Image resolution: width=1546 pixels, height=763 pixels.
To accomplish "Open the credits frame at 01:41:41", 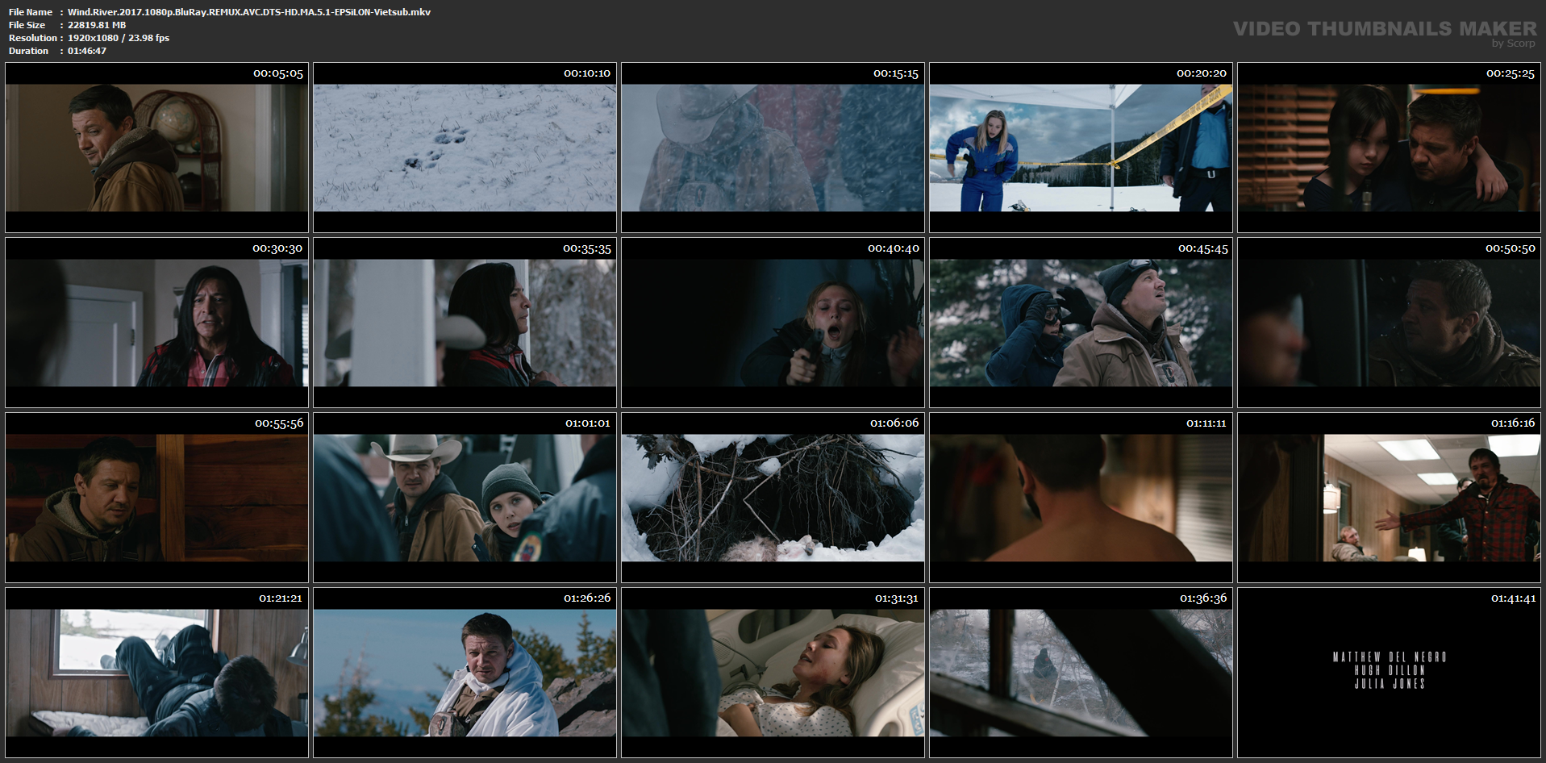I will click(x=1389, y=673).
